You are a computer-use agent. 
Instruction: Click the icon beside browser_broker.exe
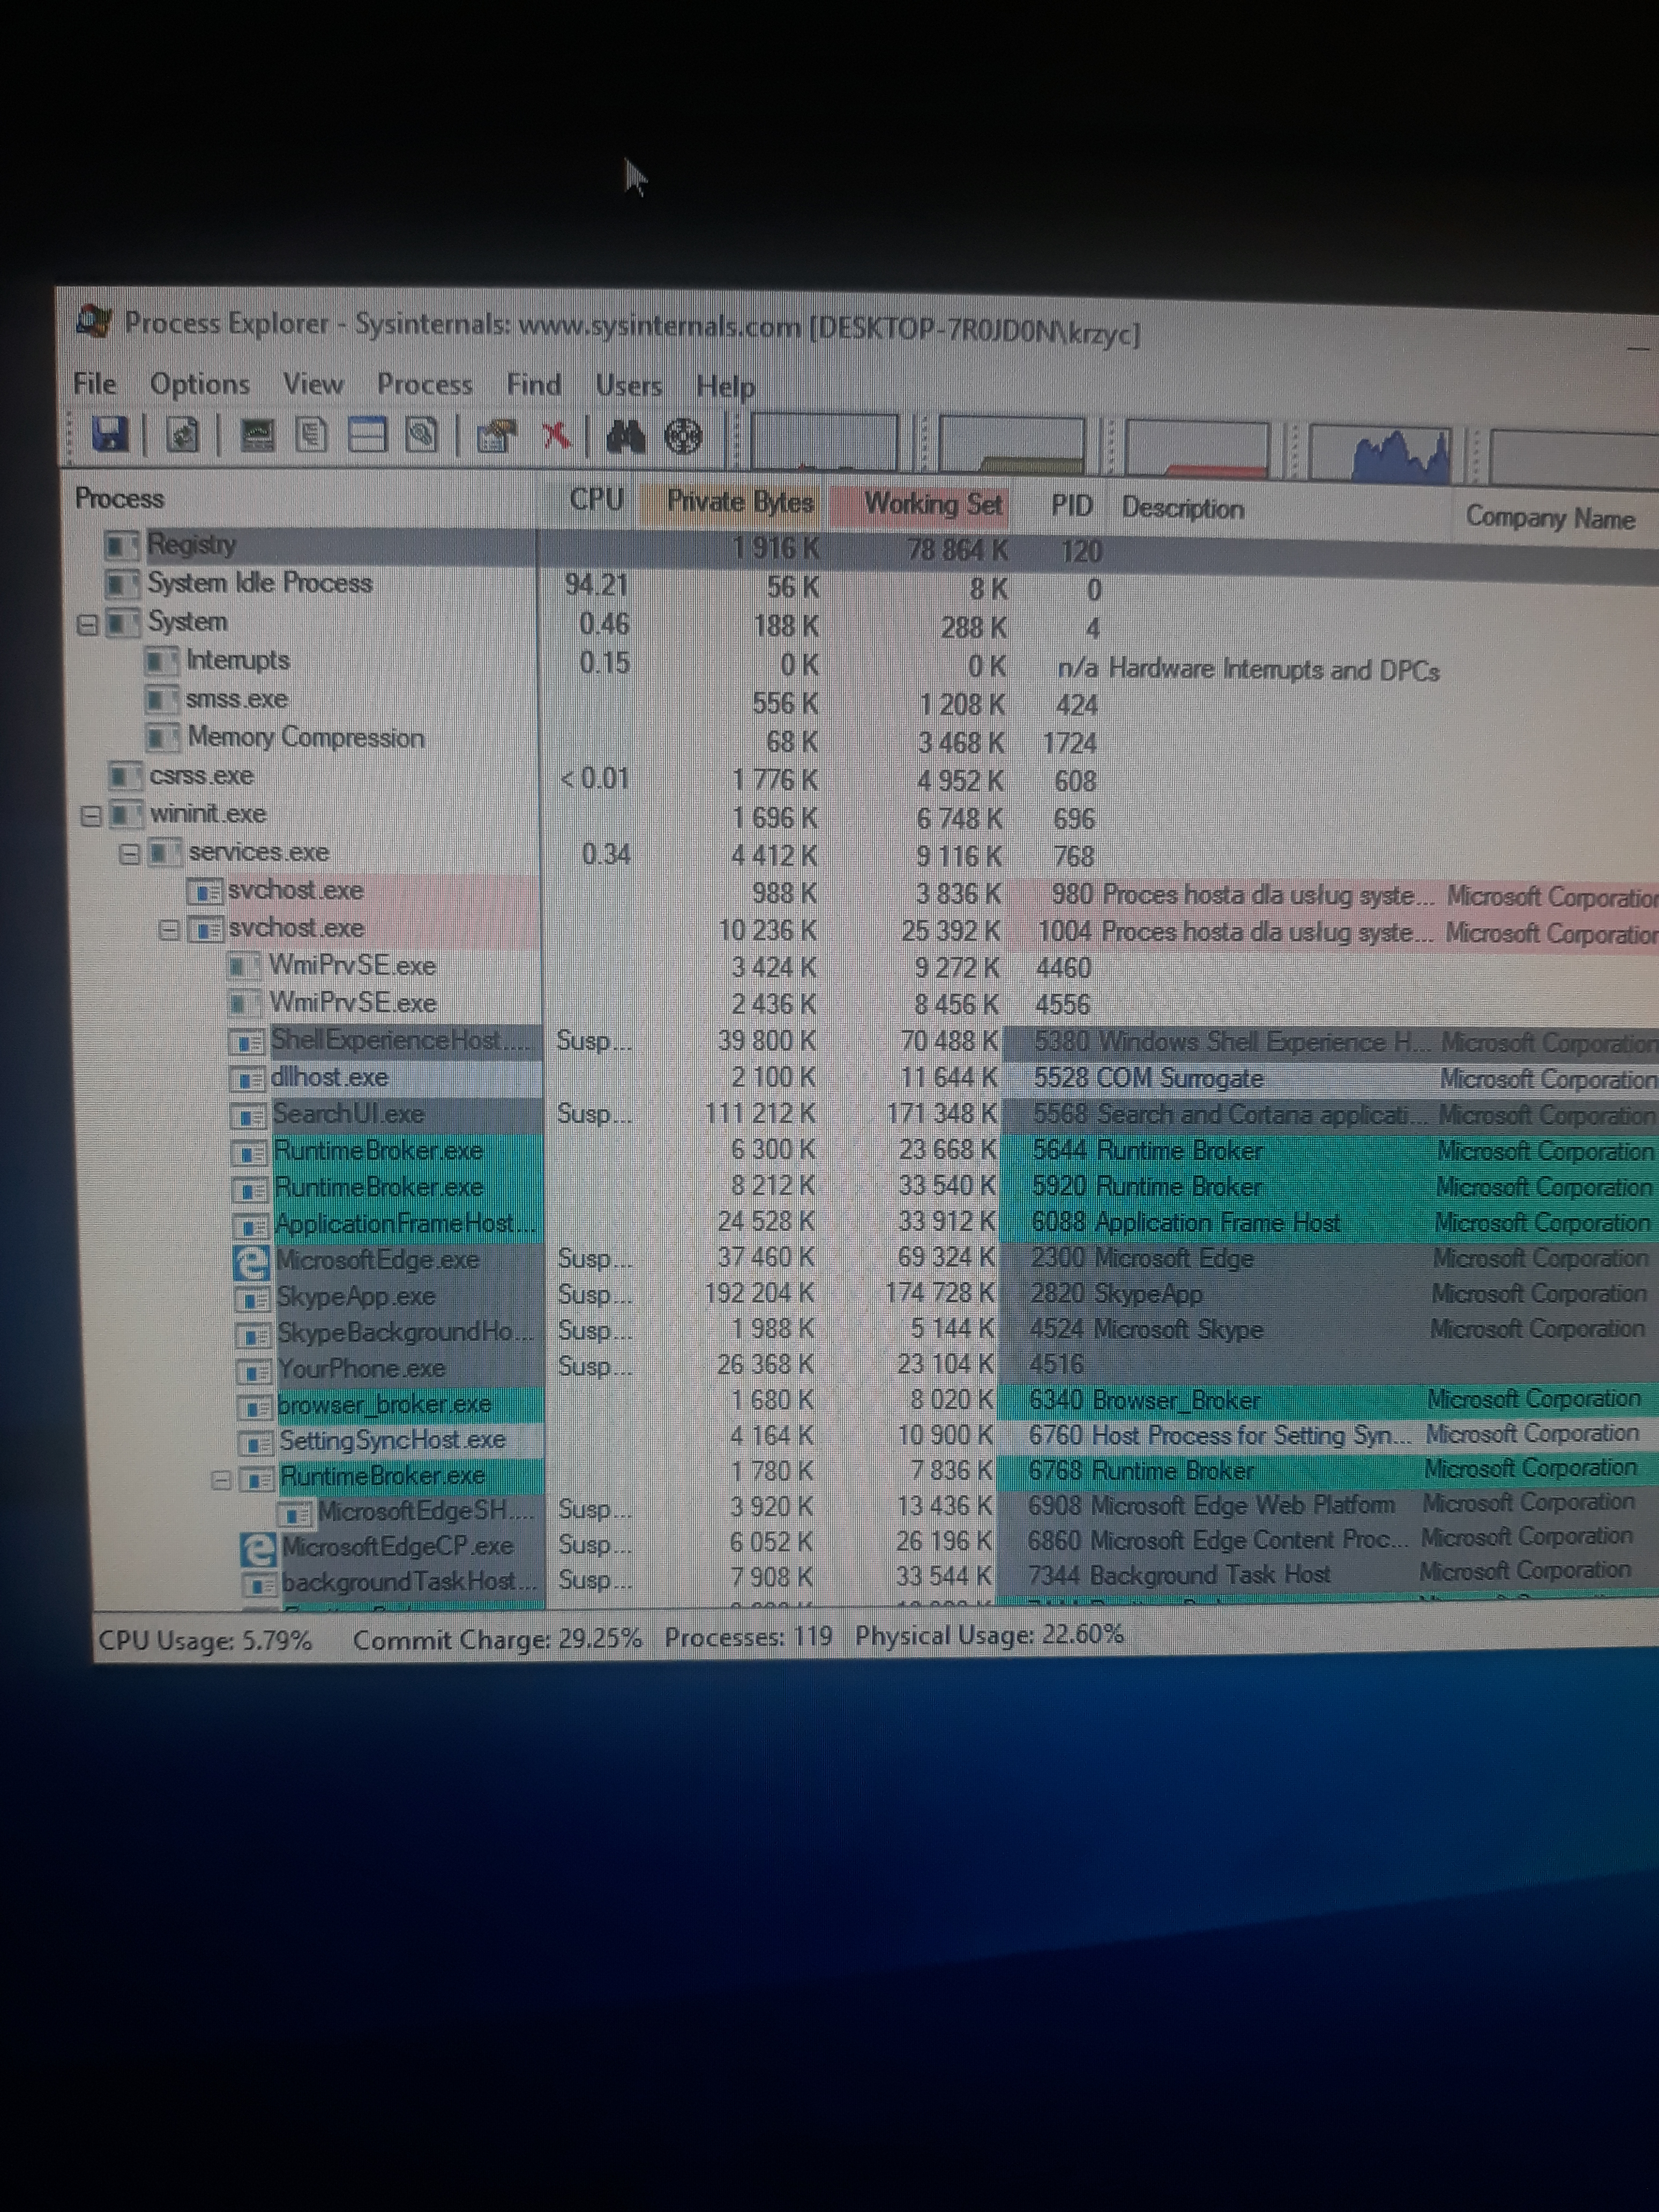pyautogui.click(x=255, y=1407)
